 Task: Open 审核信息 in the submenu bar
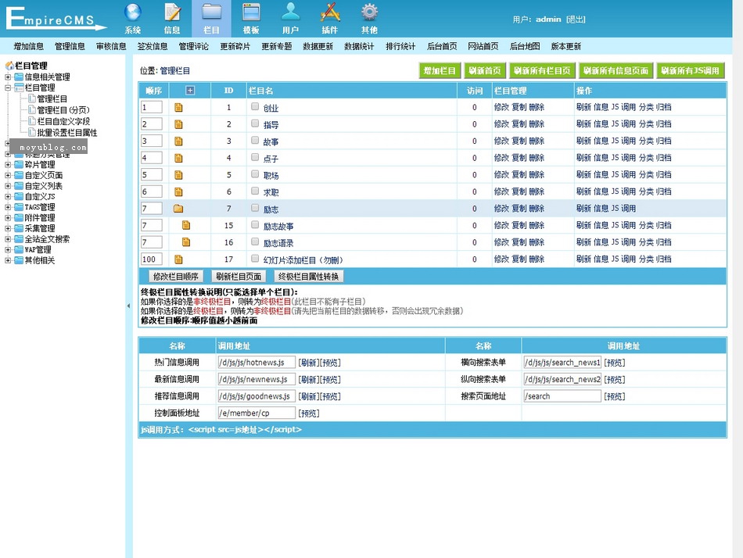pos(111,46)
